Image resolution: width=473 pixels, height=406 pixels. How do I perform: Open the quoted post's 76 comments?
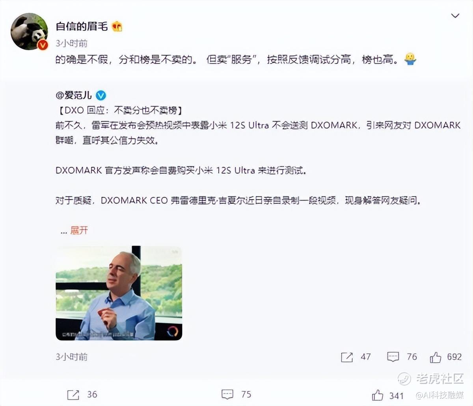tap(402, 357)
